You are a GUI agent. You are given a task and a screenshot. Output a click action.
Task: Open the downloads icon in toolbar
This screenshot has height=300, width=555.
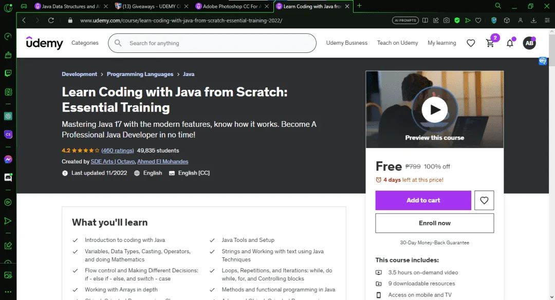(533, 21)
